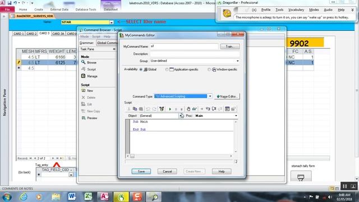The height and width of the screenshot is (202, 359).
Task: Start the script with green Run arrow
Action: tap(170, 109)
